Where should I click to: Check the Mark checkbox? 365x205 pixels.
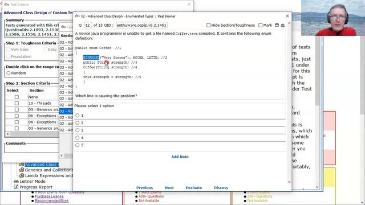tap(261, 25)
